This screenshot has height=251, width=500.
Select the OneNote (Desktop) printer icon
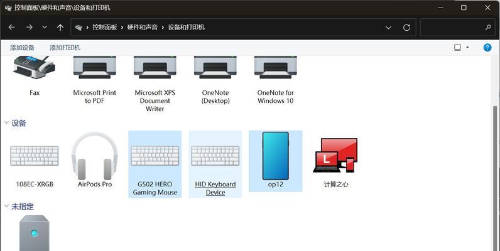[215, 68]
